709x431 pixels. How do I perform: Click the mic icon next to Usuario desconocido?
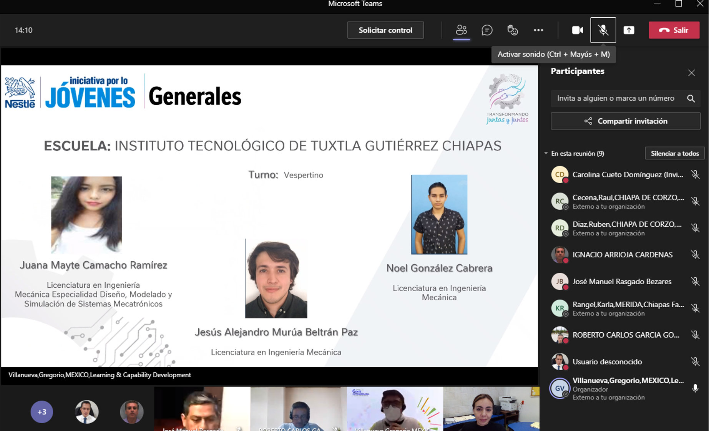pyautogui.click(x=695, y=361)
